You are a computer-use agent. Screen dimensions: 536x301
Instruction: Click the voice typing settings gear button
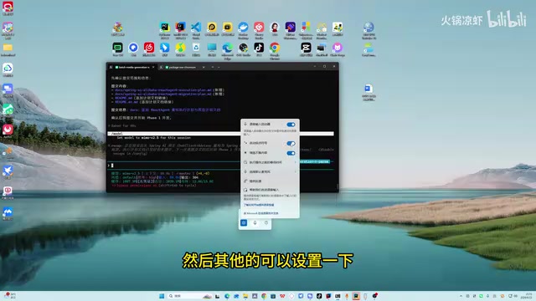244,223
